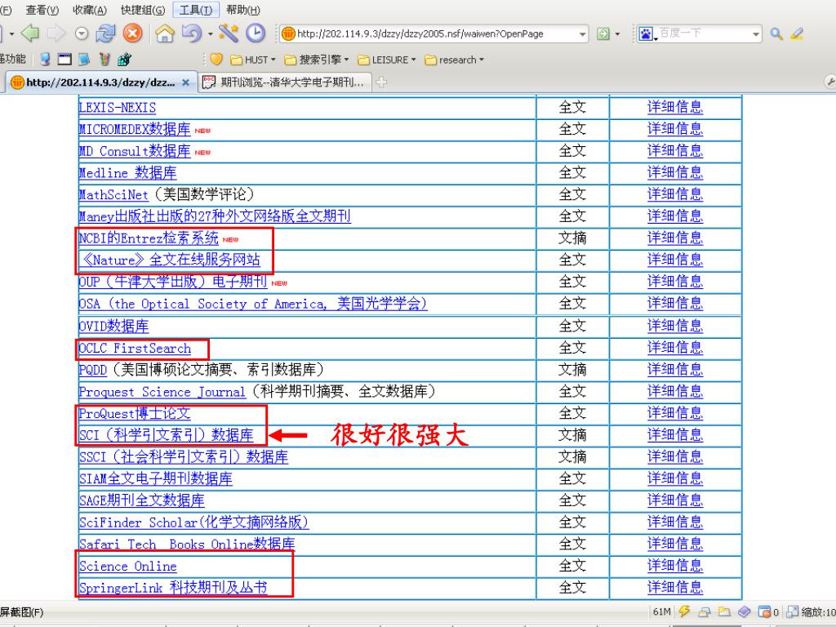Go back with the green left arrow
The image size is (836, 627).
tap(30, 33)
